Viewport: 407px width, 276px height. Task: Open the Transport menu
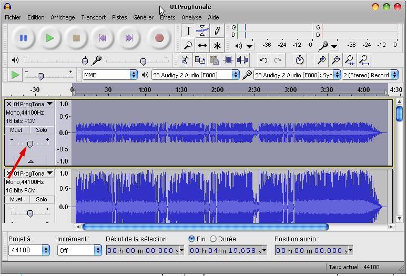[94, 17]
